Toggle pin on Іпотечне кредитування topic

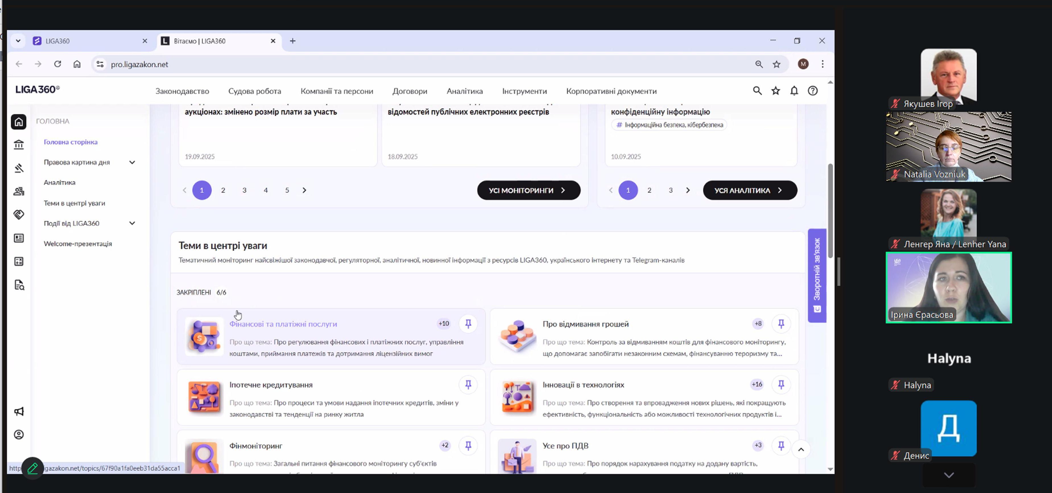click(x=468, y=385)
